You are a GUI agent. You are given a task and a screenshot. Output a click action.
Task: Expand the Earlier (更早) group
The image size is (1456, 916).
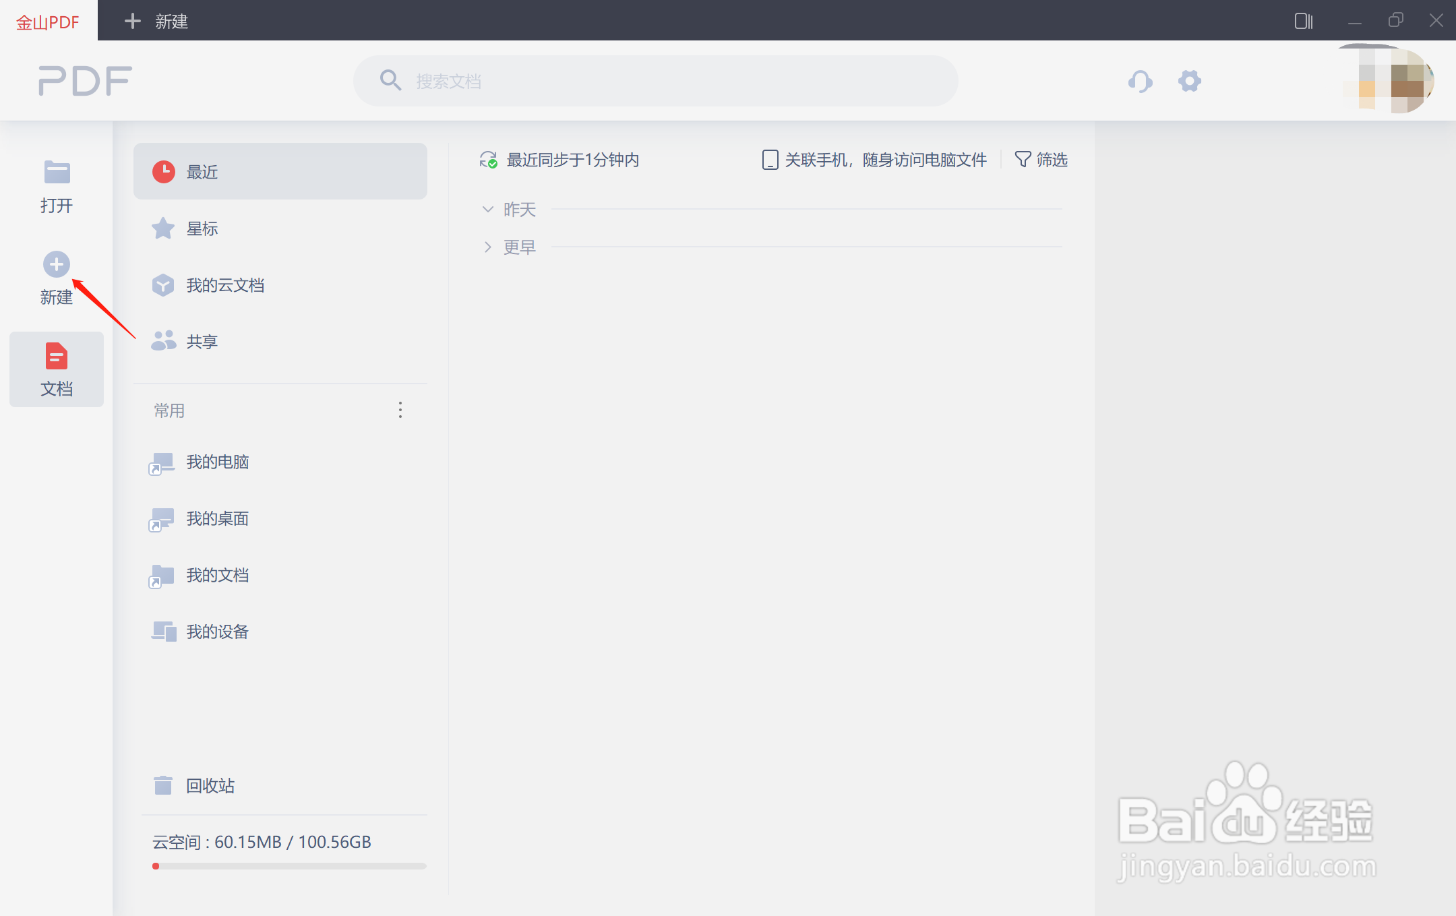[488, 247]
